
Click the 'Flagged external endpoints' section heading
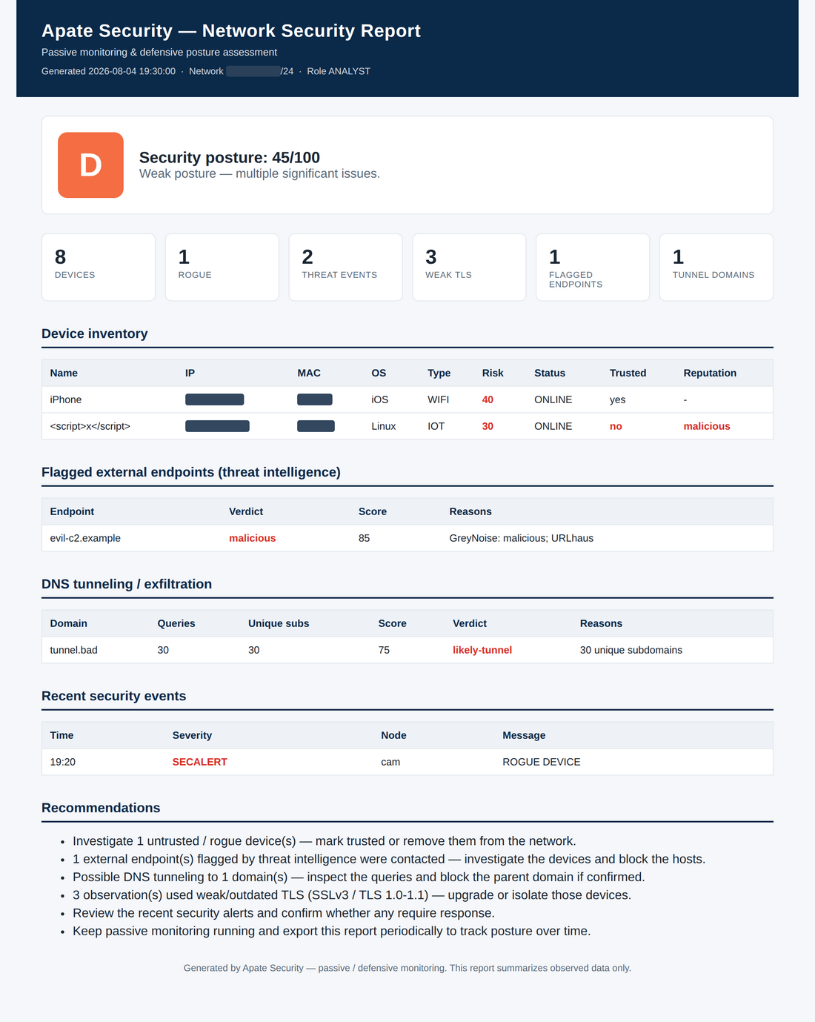coord(191,472)
